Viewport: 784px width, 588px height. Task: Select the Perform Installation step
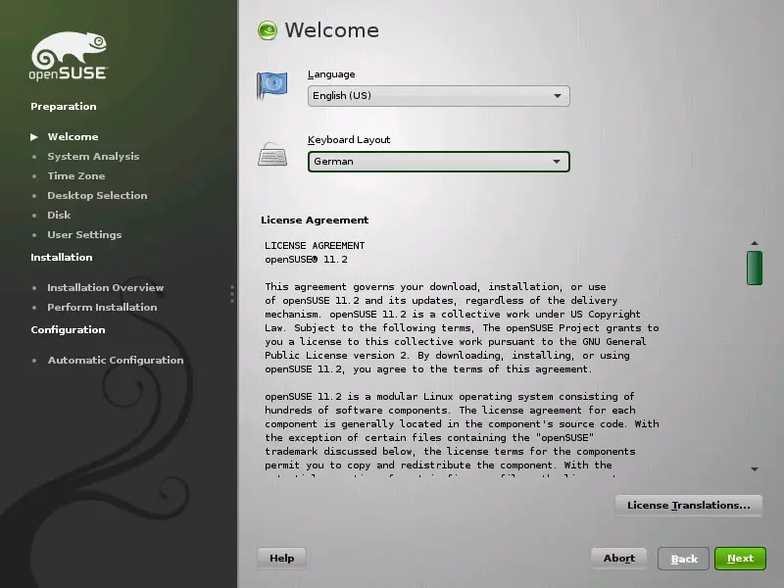[102, 307]
